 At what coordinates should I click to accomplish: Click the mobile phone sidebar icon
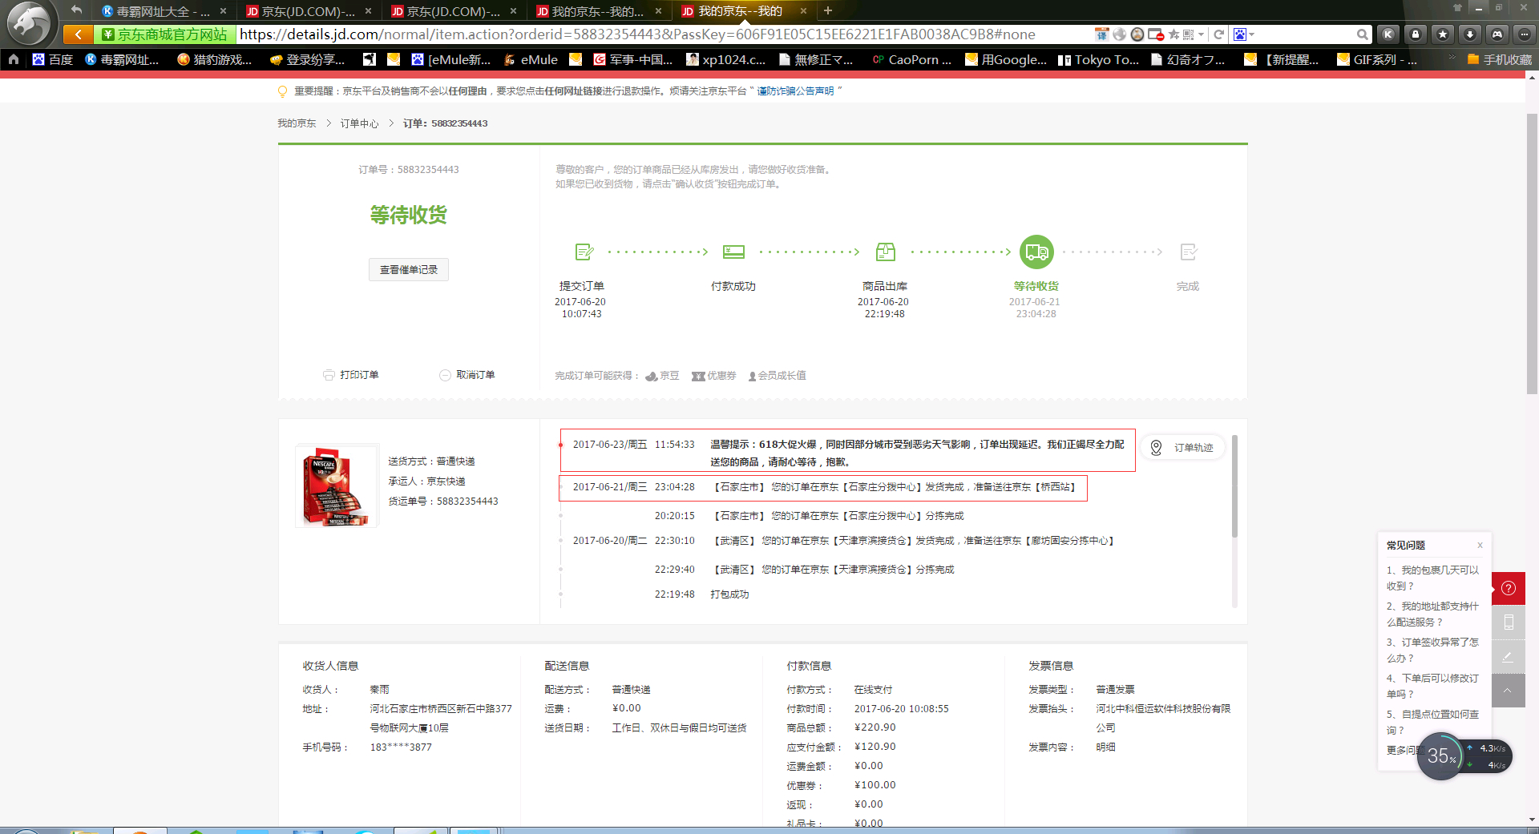[1509, 622]
